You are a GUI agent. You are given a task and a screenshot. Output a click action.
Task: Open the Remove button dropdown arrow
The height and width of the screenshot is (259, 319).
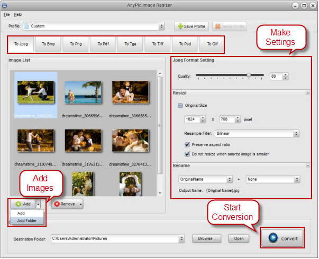point(80,204)
